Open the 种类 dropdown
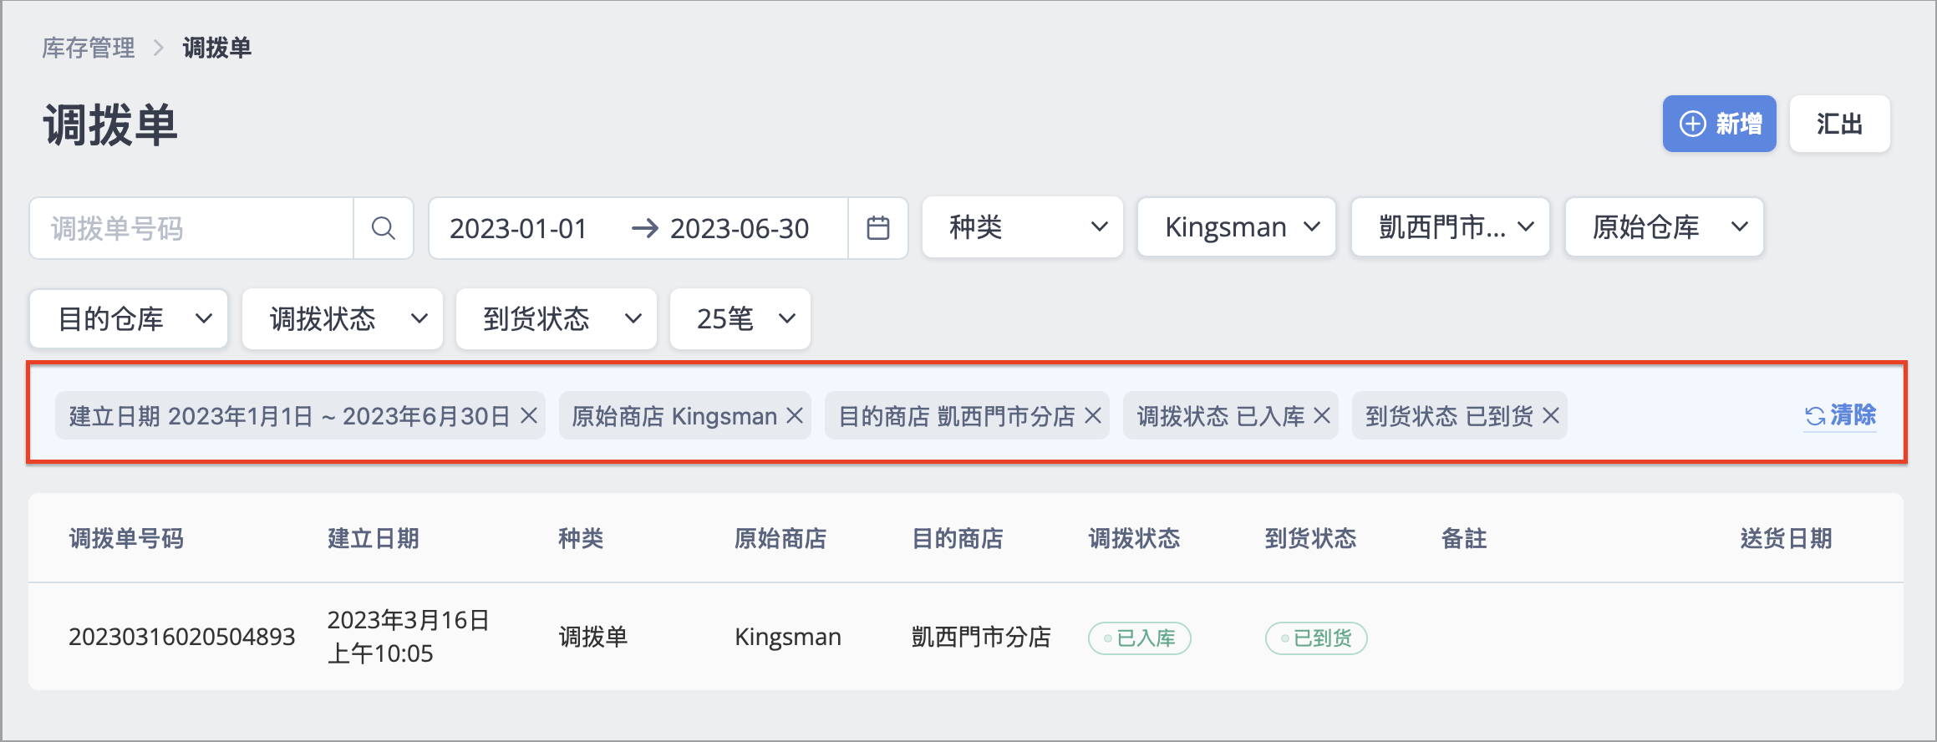The height and width of the screenshot is (742, 1937). click(1023, 227)
